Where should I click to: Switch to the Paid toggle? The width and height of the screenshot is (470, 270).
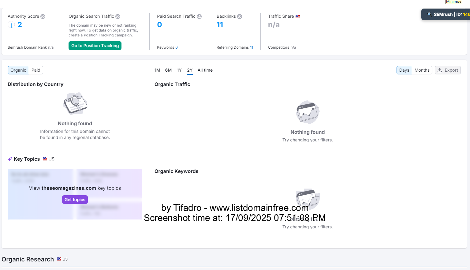[x=36, y=70]
